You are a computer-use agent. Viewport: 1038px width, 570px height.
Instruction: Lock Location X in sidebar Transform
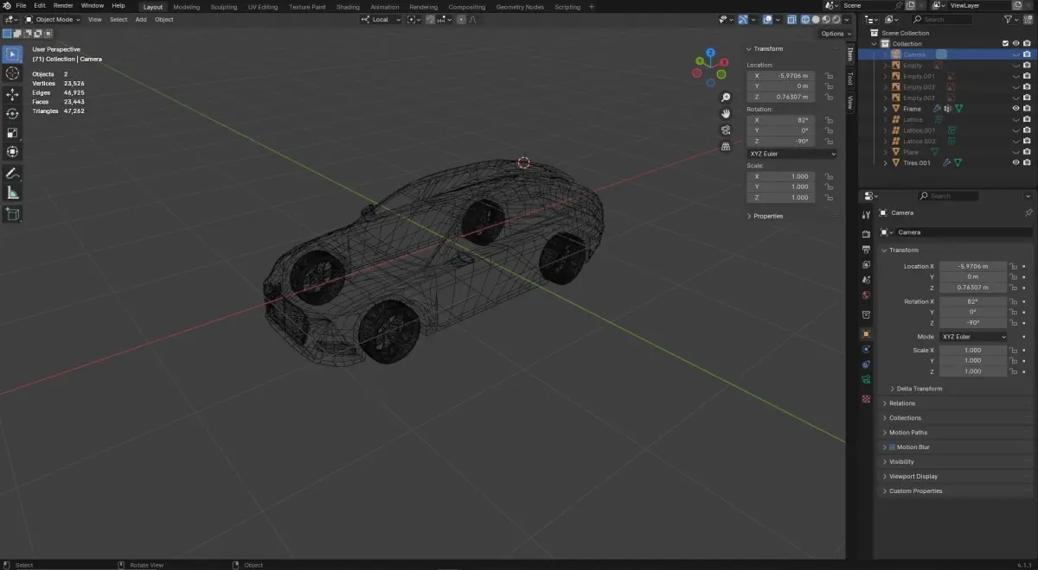point(829,76)
